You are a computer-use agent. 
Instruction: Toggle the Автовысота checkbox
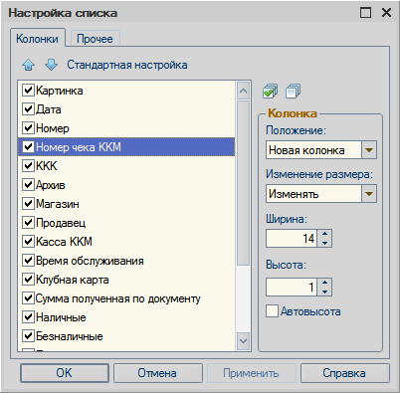pos(272,311)
